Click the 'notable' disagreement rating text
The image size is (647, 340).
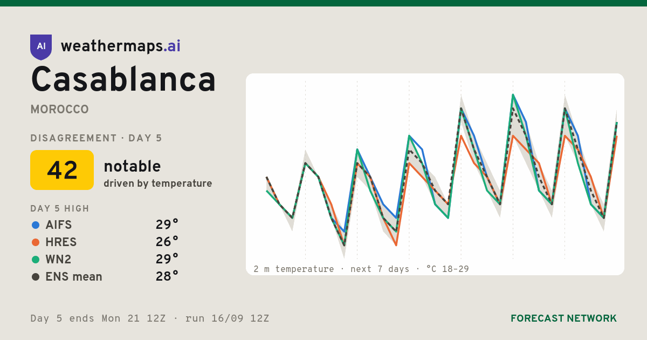pos(132,166)
